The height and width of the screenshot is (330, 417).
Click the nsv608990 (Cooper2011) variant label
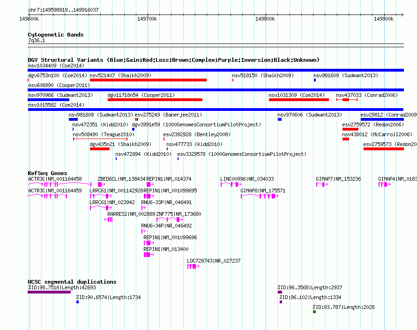click(59, 85)
